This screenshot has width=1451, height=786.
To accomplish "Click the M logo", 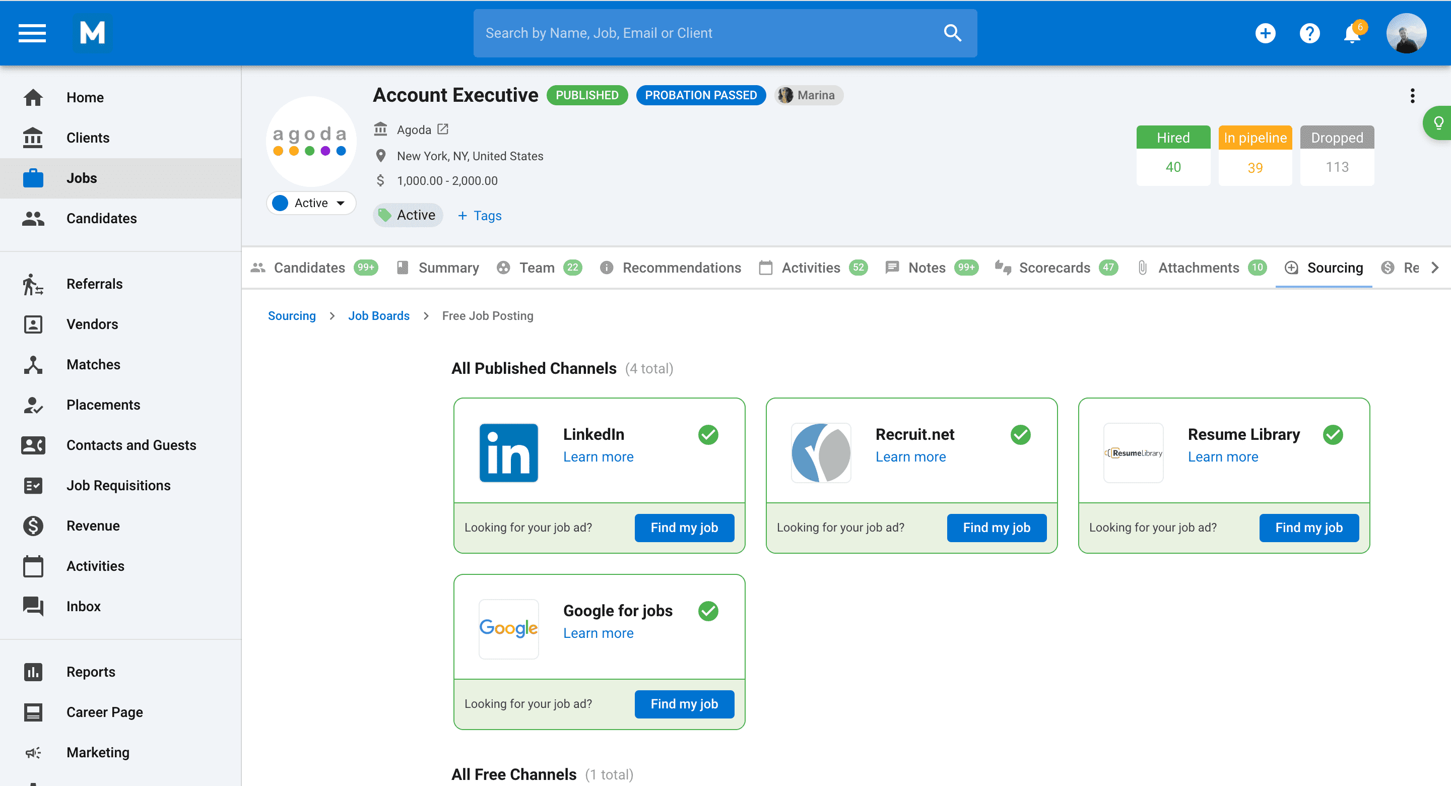I will pos(92,33).
